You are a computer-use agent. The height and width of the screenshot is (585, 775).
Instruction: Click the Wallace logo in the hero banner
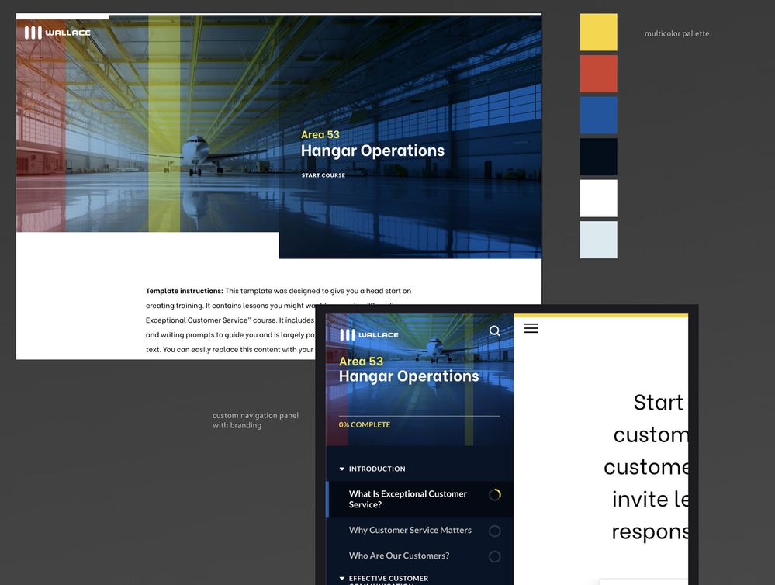tap(57, 33)
